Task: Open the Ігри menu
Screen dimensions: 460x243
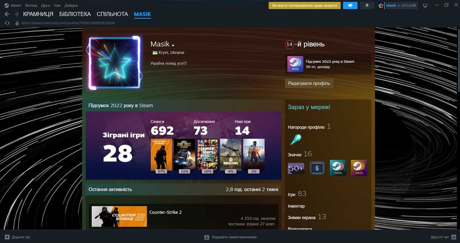Action: point(57,5)
